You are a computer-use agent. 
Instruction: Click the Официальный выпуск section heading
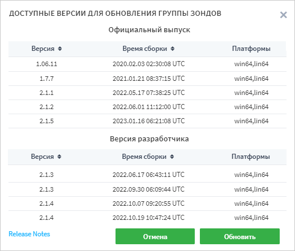pos(149,30)
